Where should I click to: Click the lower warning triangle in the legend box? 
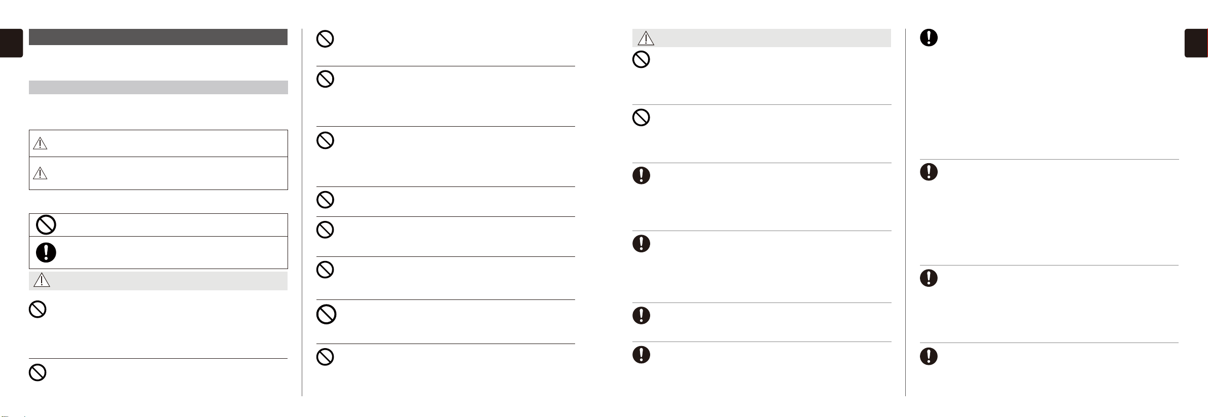(40, 173)
